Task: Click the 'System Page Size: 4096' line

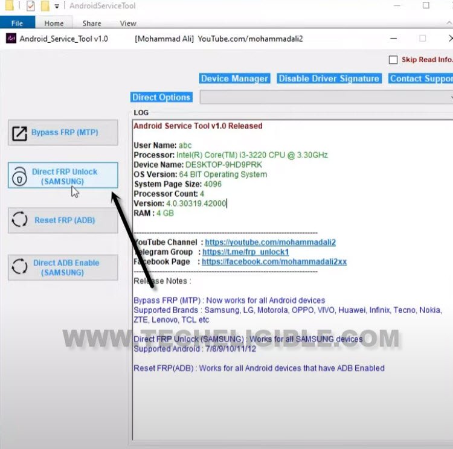Action: pyautogui.click(x=178, y=184)
